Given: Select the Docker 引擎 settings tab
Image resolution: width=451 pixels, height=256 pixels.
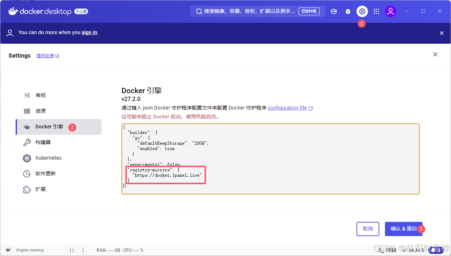Looking at the screenshot, I should click(59, 127).
